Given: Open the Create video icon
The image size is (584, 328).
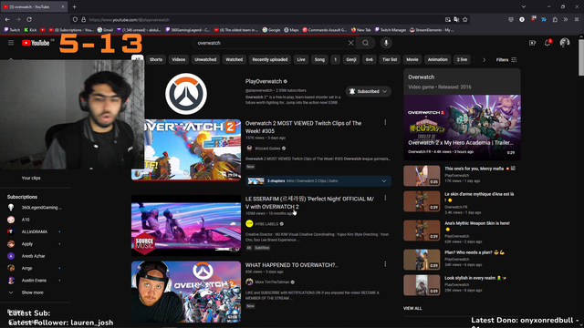Looking at the screenshot, I should [532, 43].
